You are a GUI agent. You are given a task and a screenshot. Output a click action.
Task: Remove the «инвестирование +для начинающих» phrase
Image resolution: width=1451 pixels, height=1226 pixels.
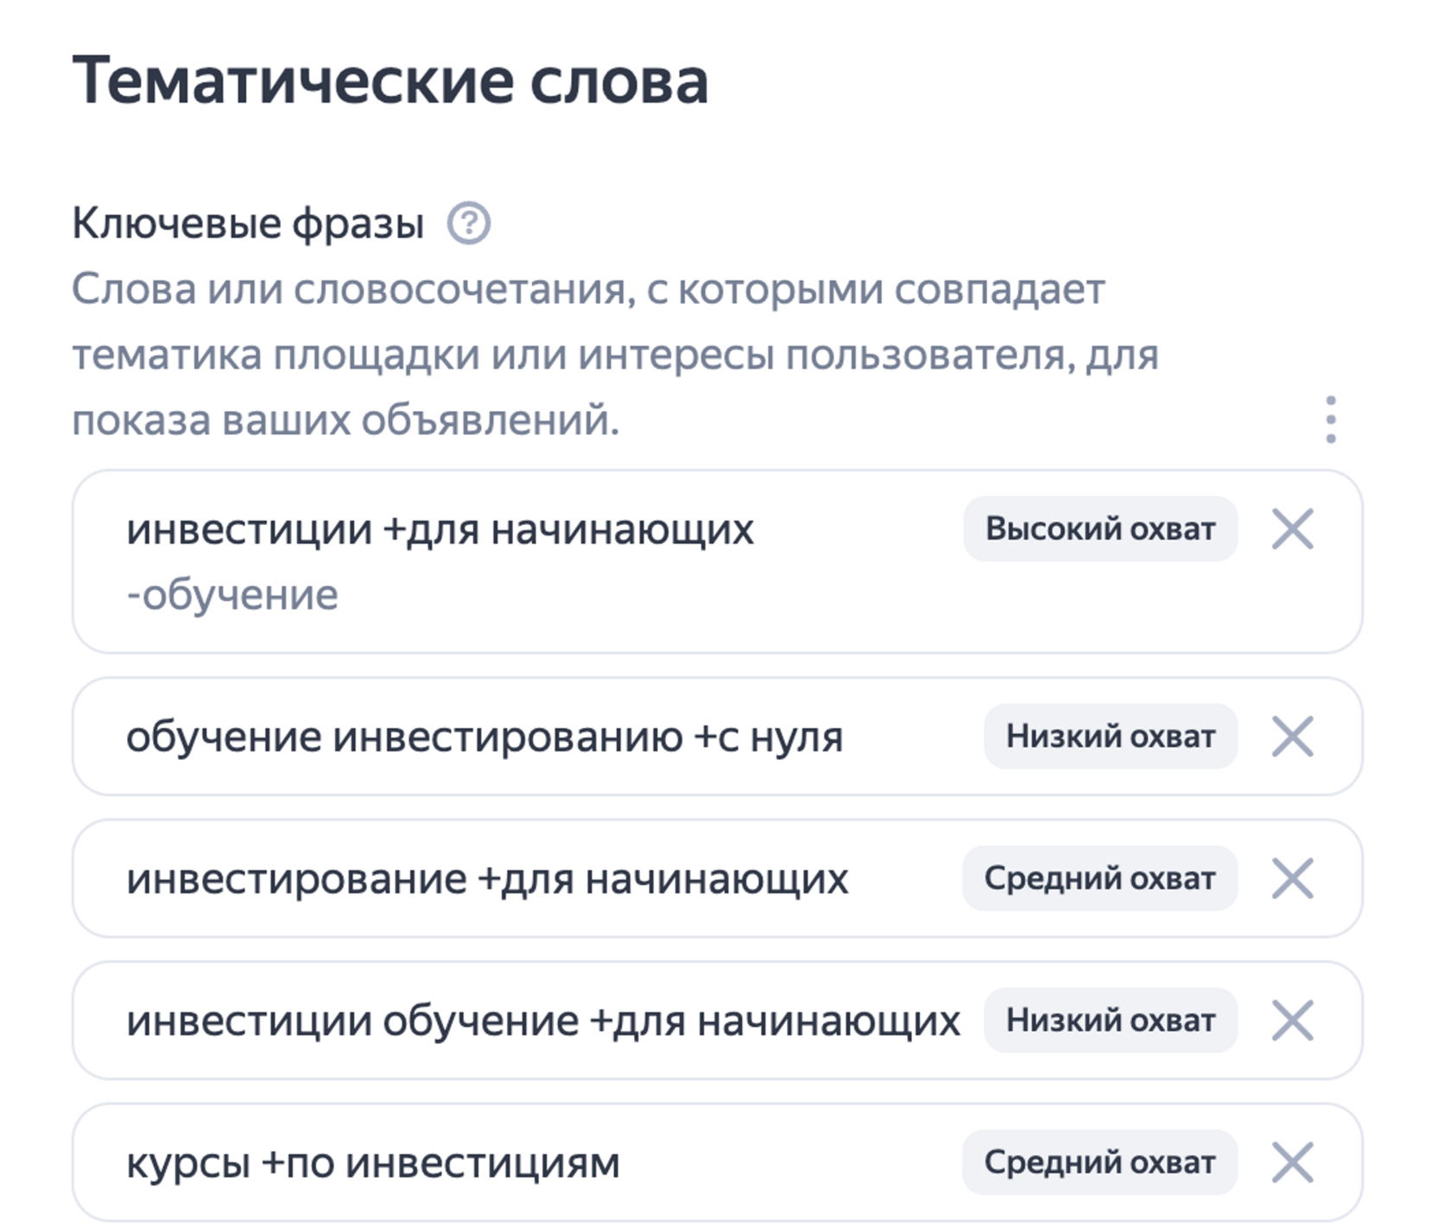click(x=1292, y=879)
